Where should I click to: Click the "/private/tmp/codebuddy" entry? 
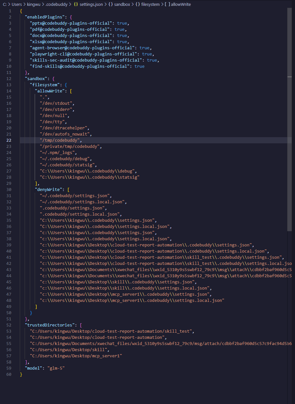click(70, 146)
